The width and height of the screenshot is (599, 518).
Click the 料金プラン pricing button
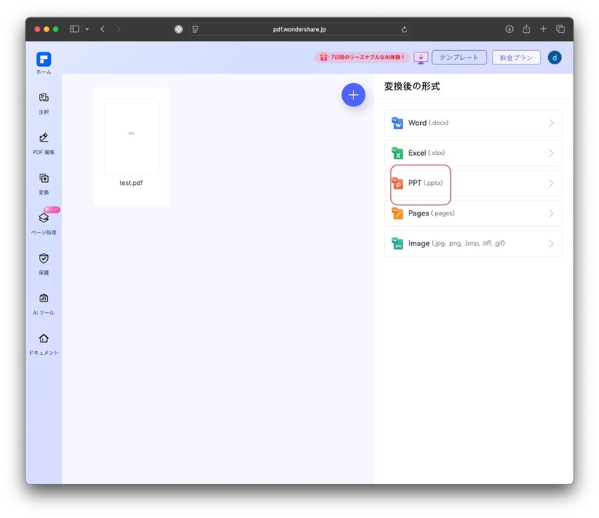[515, 57]
